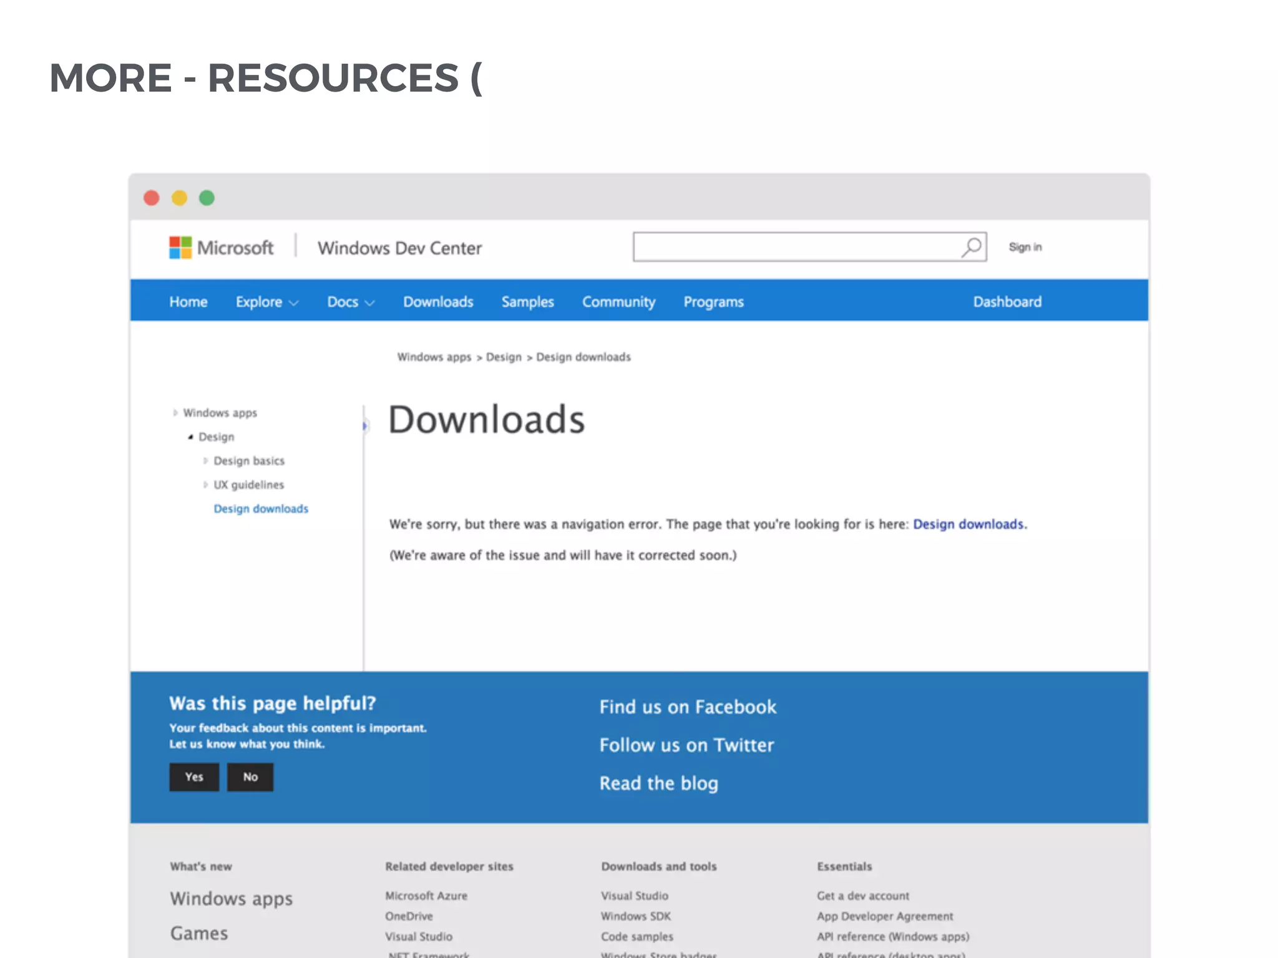Open the footer Games link
The width and height of the screenshot is (1278, 958).
pos(199,933)
